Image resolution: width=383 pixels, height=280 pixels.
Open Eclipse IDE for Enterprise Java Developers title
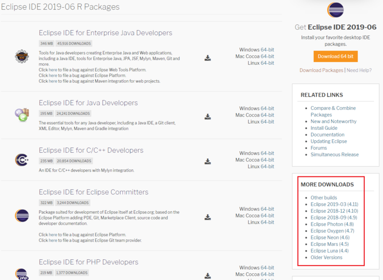(x=105, y=33)
